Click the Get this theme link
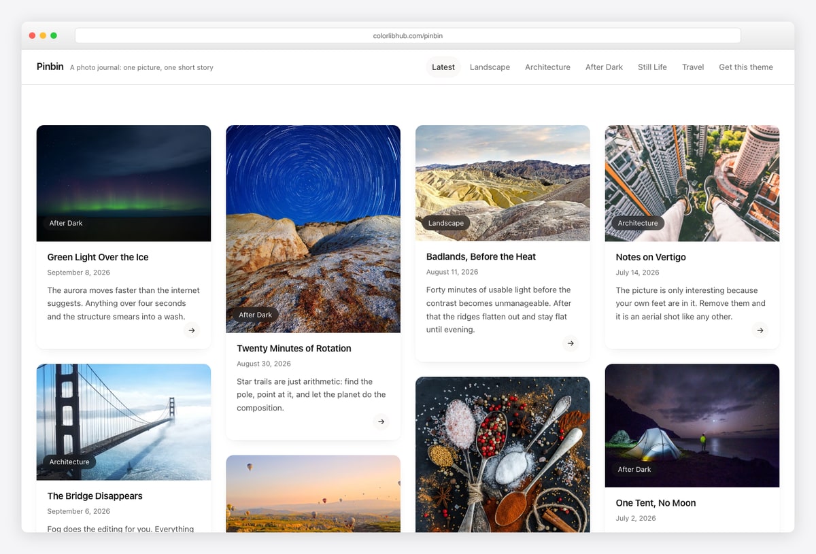Screen dimensions: 816x554 tap(746, 67)
